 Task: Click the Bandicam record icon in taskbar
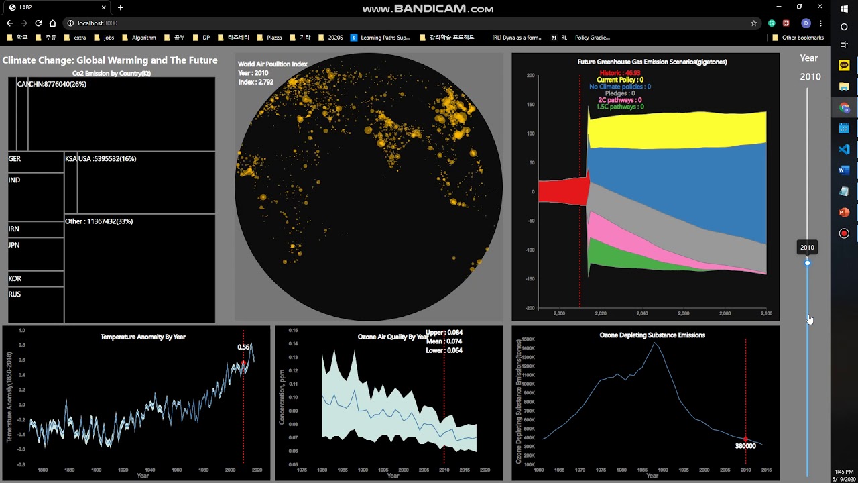point(844,233)
